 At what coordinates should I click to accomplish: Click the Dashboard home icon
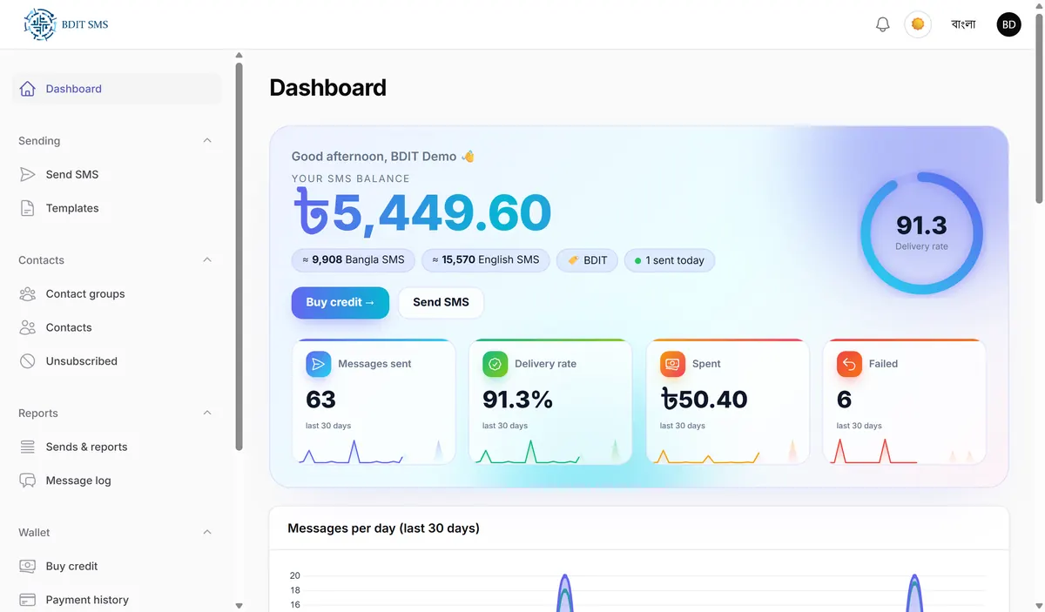click(28, 89)
